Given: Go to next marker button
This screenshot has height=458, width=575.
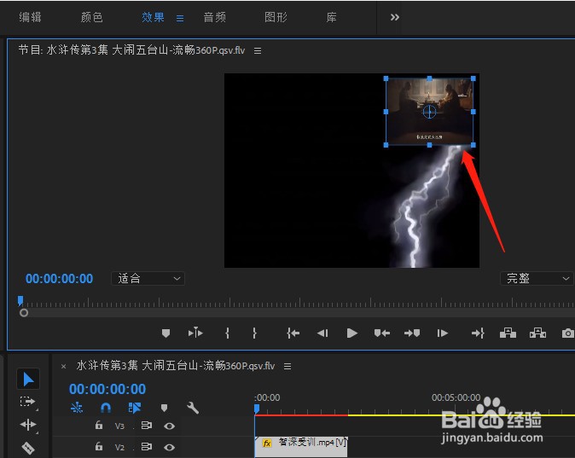Looking at the screenshot, I should click(x=412, y=333).
